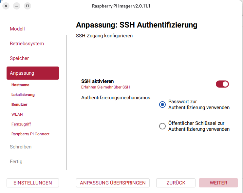The height and width of the screenshot is (193, 243).
Task: Choose Öffentlicher Schlüssel authentication option
Action: coord(162,126)
